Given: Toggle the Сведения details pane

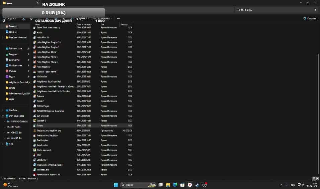Looking at the screenshot, I should point(310,19).
